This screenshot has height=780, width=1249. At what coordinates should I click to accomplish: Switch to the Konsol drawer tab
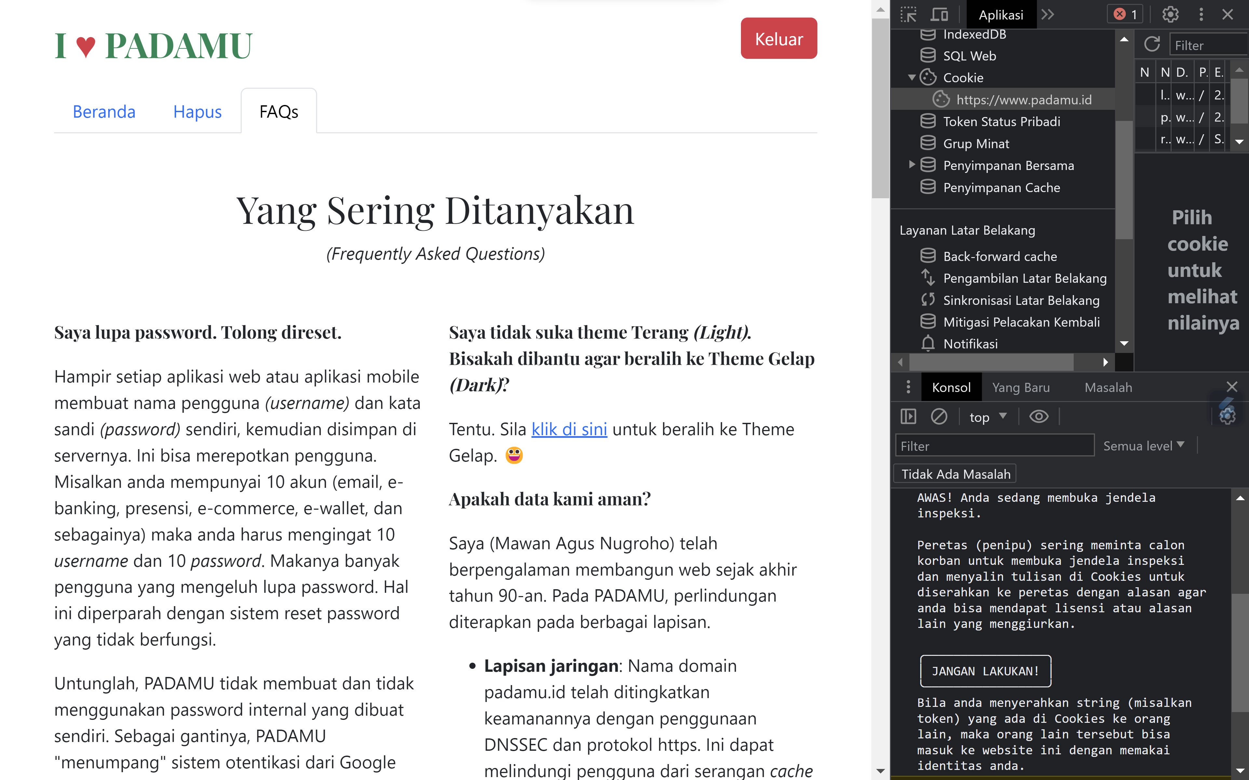951,387
